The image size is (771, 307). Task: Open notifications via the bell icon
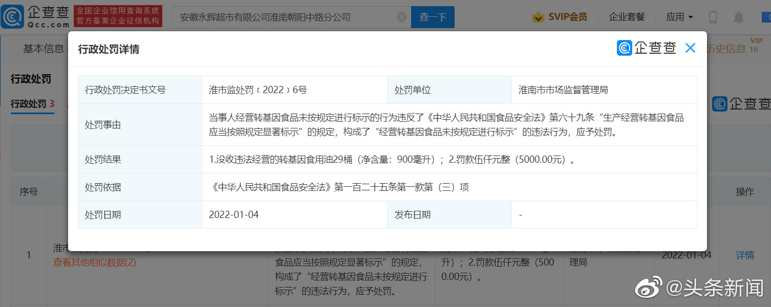(x=738, y=17)
